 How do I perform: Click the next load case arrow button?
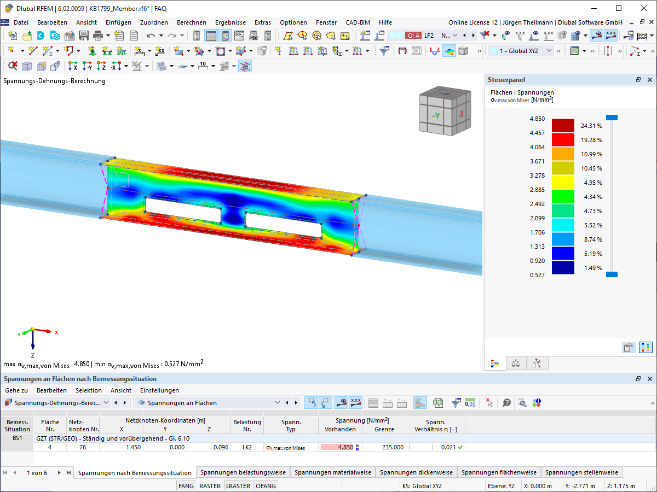(x=474, y=36)
